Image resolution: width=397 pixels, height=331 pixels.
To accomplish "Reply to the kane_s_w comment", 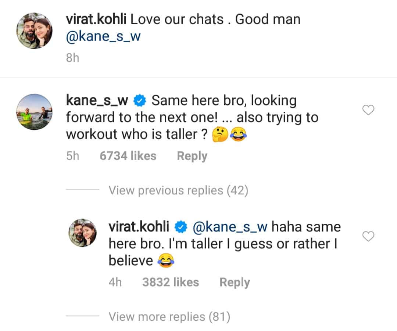I will click(x=192, y=156).
